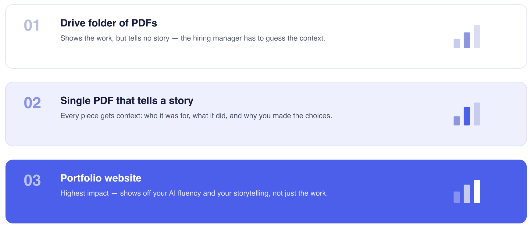Select the light lavender Single PDF card
531x228 pixels.
[266, 114]
